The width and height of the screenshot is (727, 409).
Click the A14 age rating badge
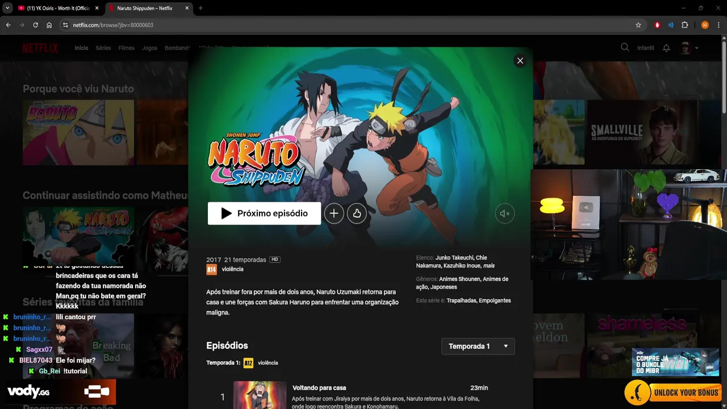point(211,269)
